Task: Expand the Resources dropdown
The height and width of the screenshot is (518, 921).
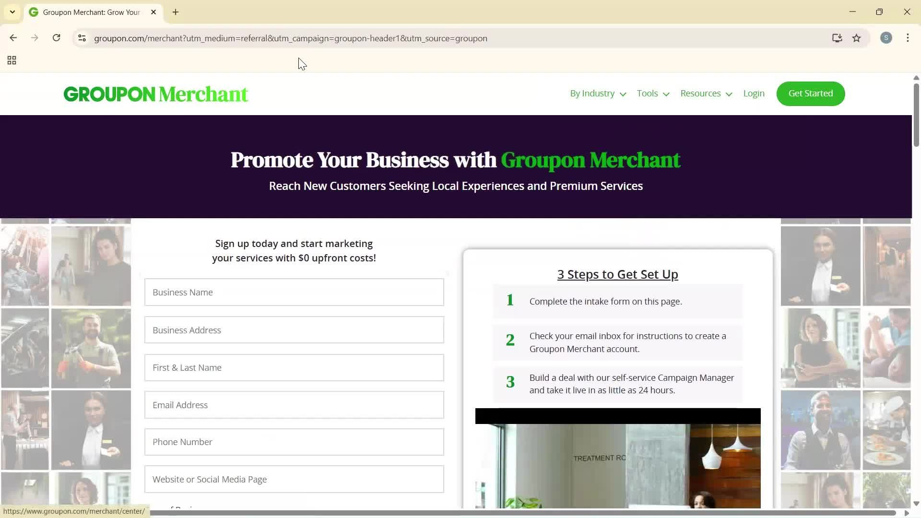Action: (706, 94)
